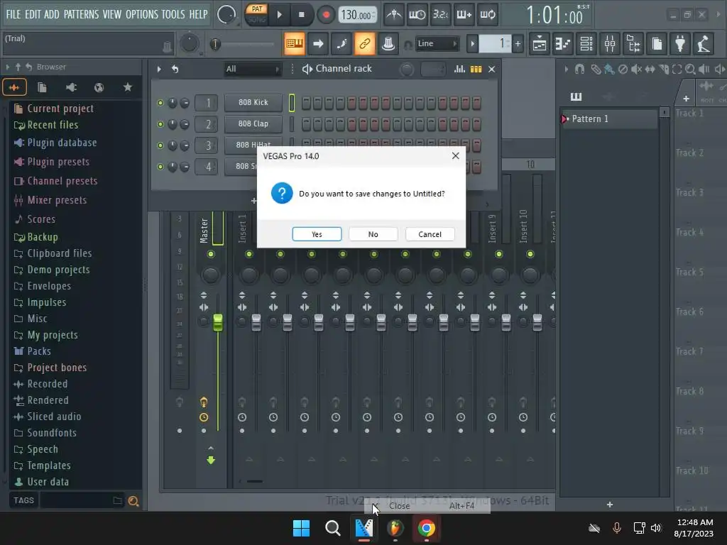
Task: Click the Play button in transport
Action: [279, 15]
